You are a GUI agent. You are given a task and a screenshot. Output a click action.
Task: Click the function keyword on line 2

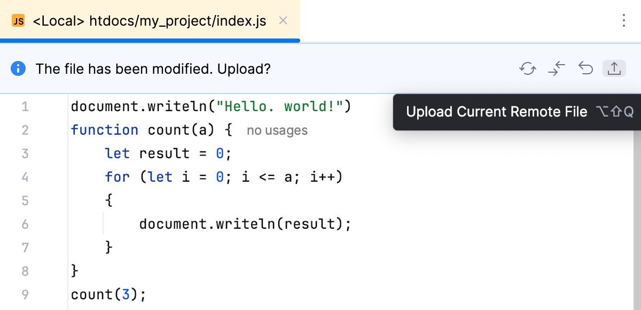click(x=105, y=130)
